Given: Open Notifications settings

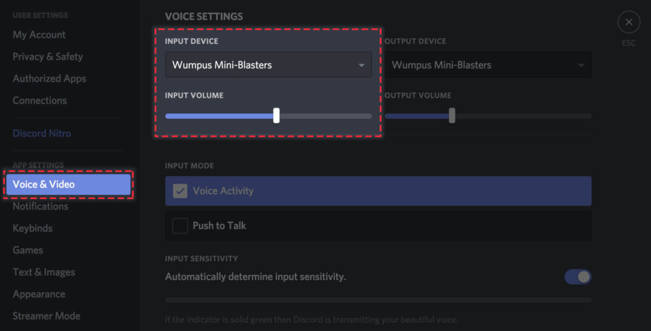Looking at the screenshot, I should pos(40,206).
